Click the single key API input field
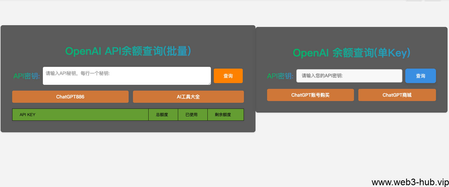The height and width of the screenshot is (187, 449). point(349,76)
